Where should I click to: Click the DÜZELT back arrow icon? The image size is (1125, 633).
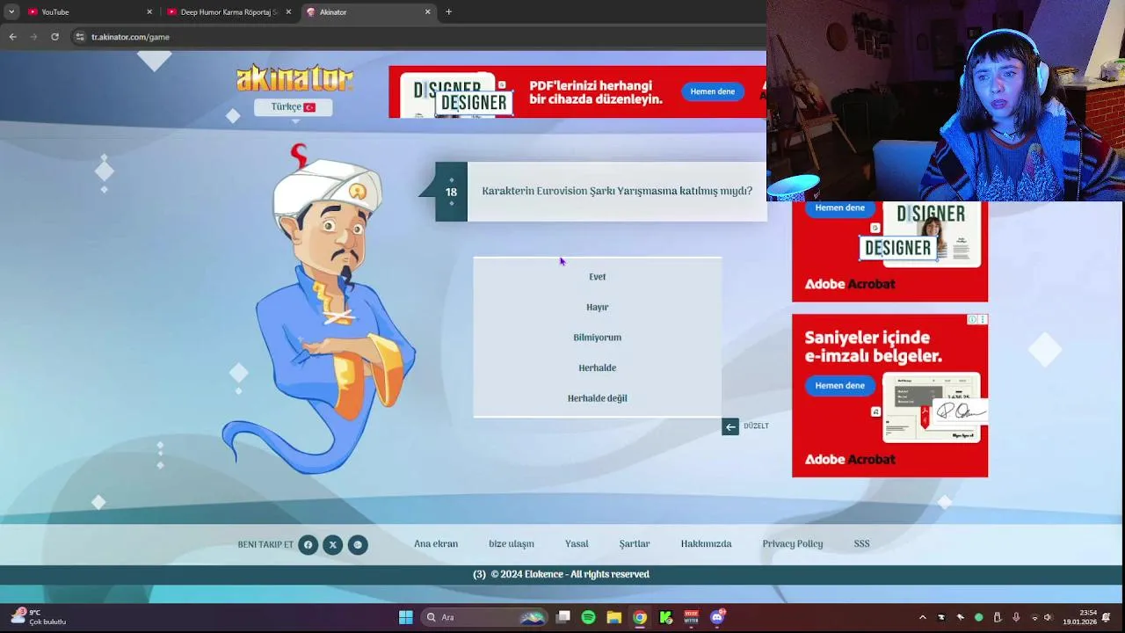coord(730,426)
